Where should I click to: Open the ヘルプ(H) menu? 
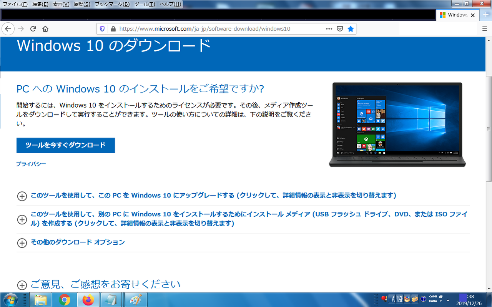tap(170, 4)
